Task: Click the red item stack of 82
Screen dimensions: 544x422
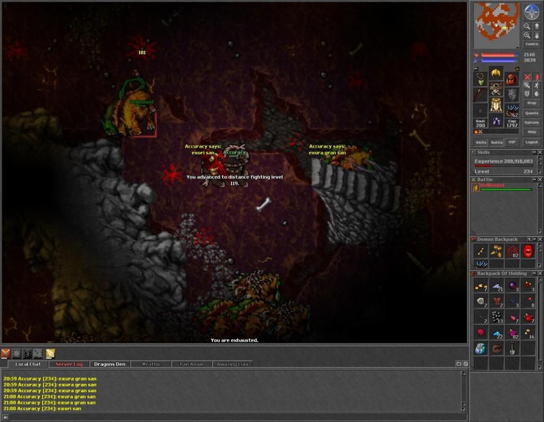Action: coord(512,251)
